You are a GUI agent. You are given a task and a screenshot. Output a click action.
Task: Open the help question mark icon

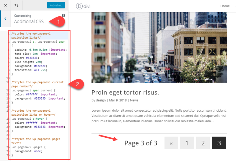pyautogui.click(x=63, y=16)
